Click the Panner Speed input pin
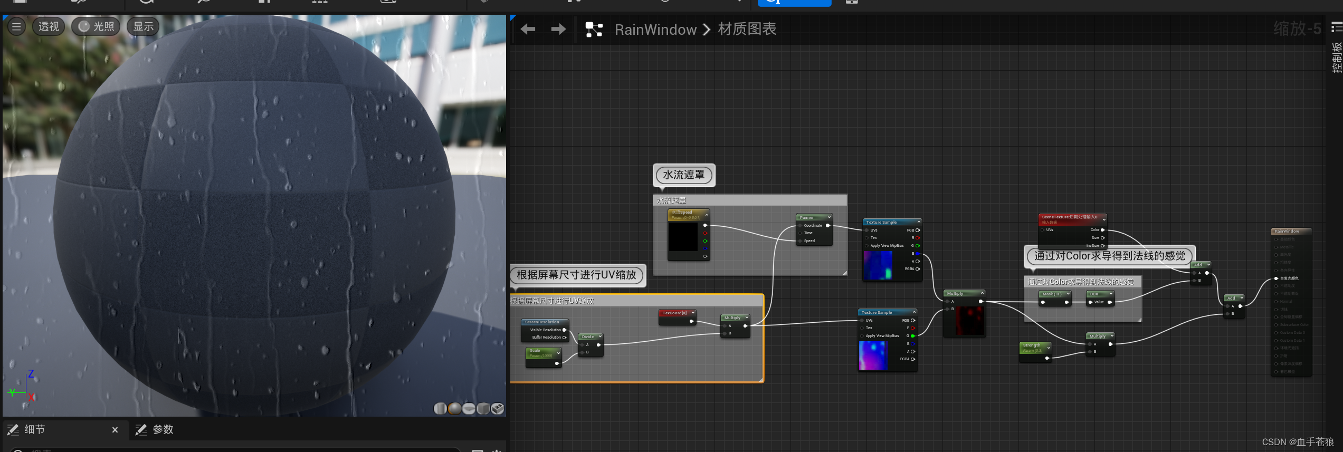 coord(801,241)
